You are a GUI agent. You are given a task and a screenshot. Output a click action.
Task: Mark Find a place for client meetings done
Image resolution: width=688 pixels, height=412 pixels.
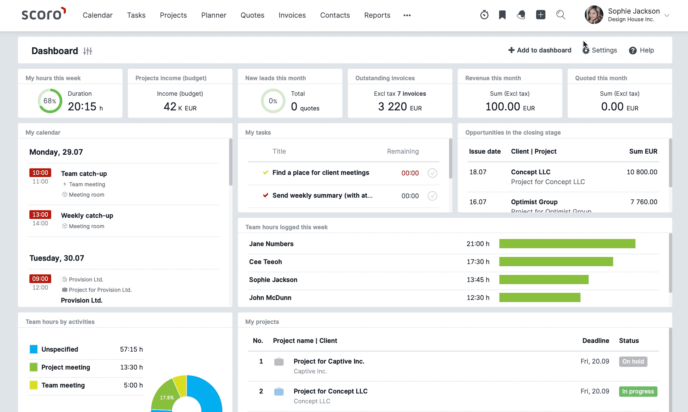click(432, 173)
